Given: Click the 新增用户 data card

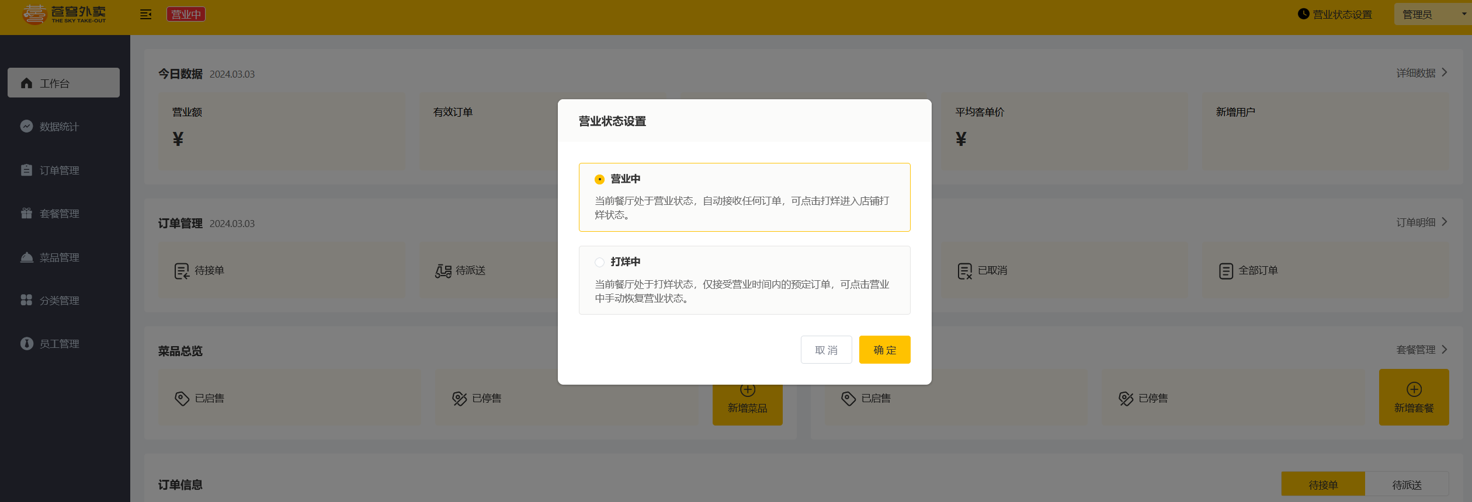Looking at the screenshot, I should 1325,132.
